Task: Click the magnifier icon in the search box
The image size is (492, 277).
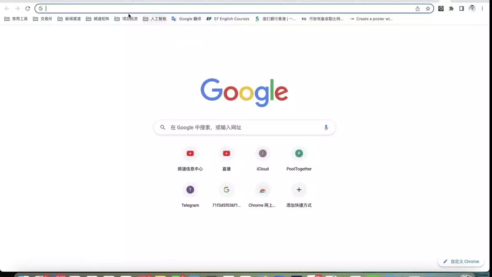Action: coord(163,128)
